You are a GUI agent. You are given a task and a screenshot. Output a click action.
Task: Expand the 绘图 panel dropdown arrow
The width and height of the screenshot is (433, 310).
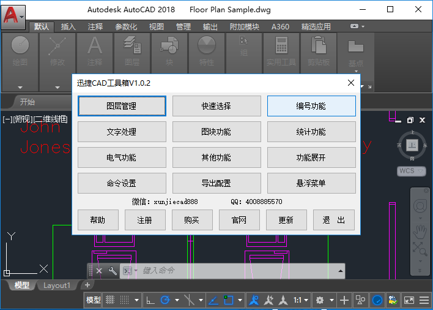(20, 88)
